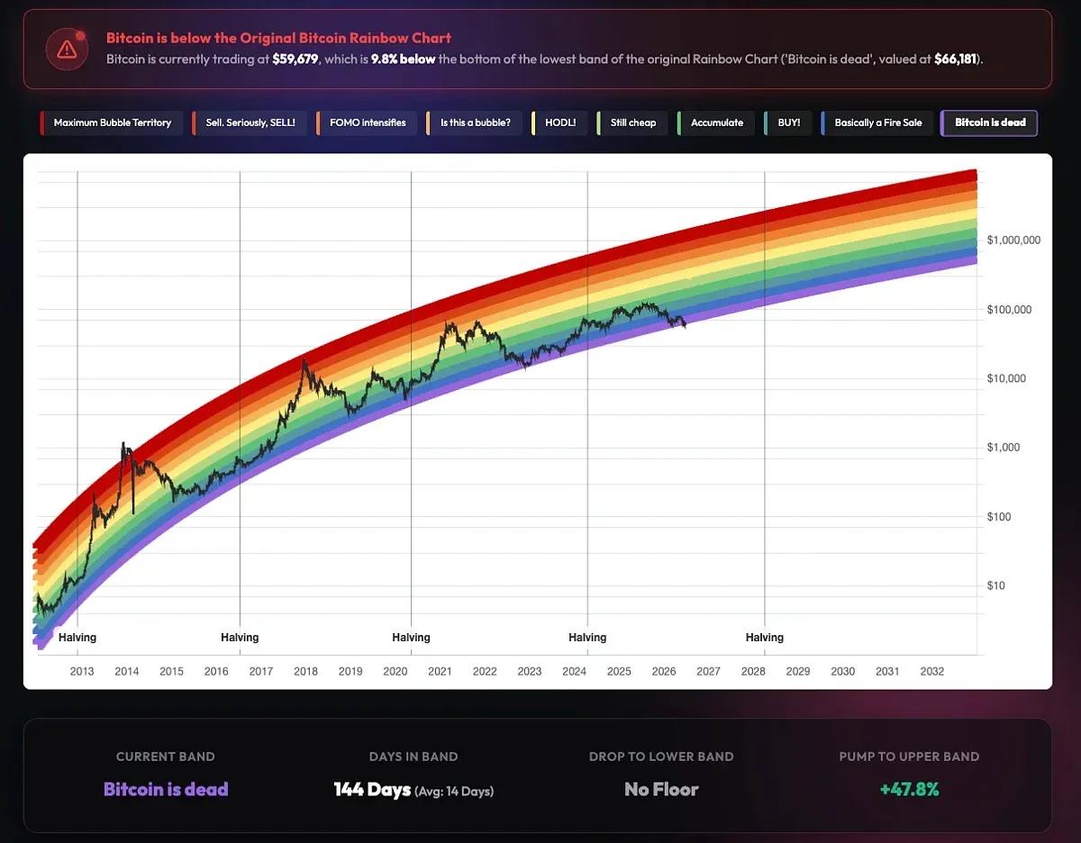Click the Bitcoin is dead current band value

point(166,790)
